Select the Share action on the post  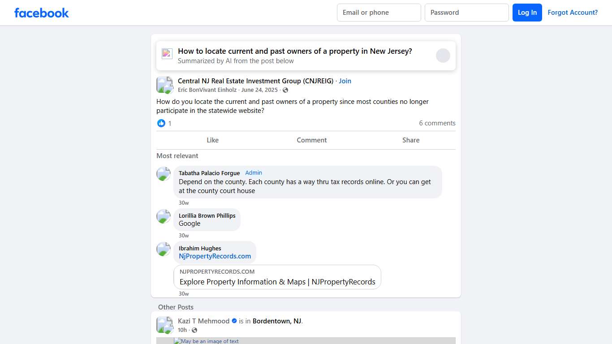click(x=411, y=140)
